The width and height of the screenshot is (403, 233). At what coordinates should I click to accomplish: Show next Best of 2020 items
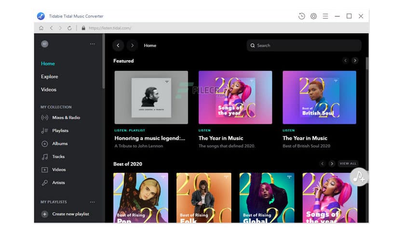(x=332, y=164)
